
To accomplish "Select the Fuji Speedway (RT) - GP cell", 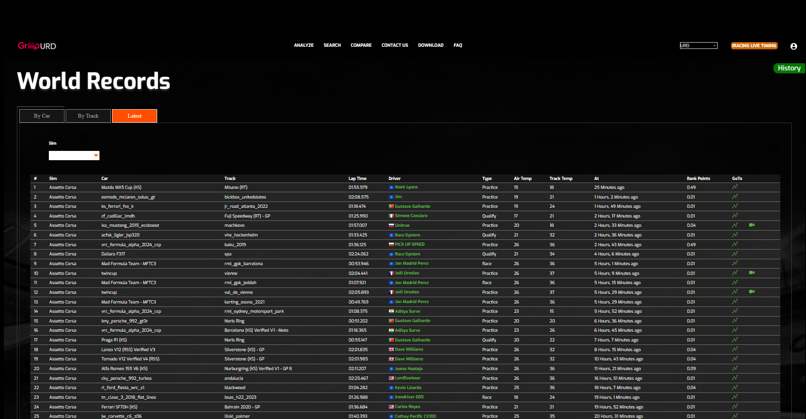I will [247, 216].
